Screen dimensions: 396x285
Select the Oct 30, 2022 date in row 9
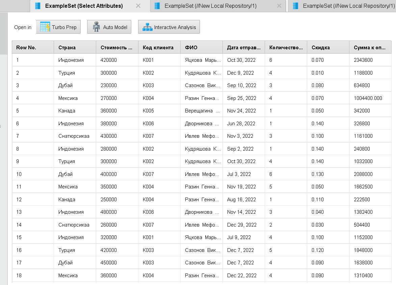click(x=244, y=161)
